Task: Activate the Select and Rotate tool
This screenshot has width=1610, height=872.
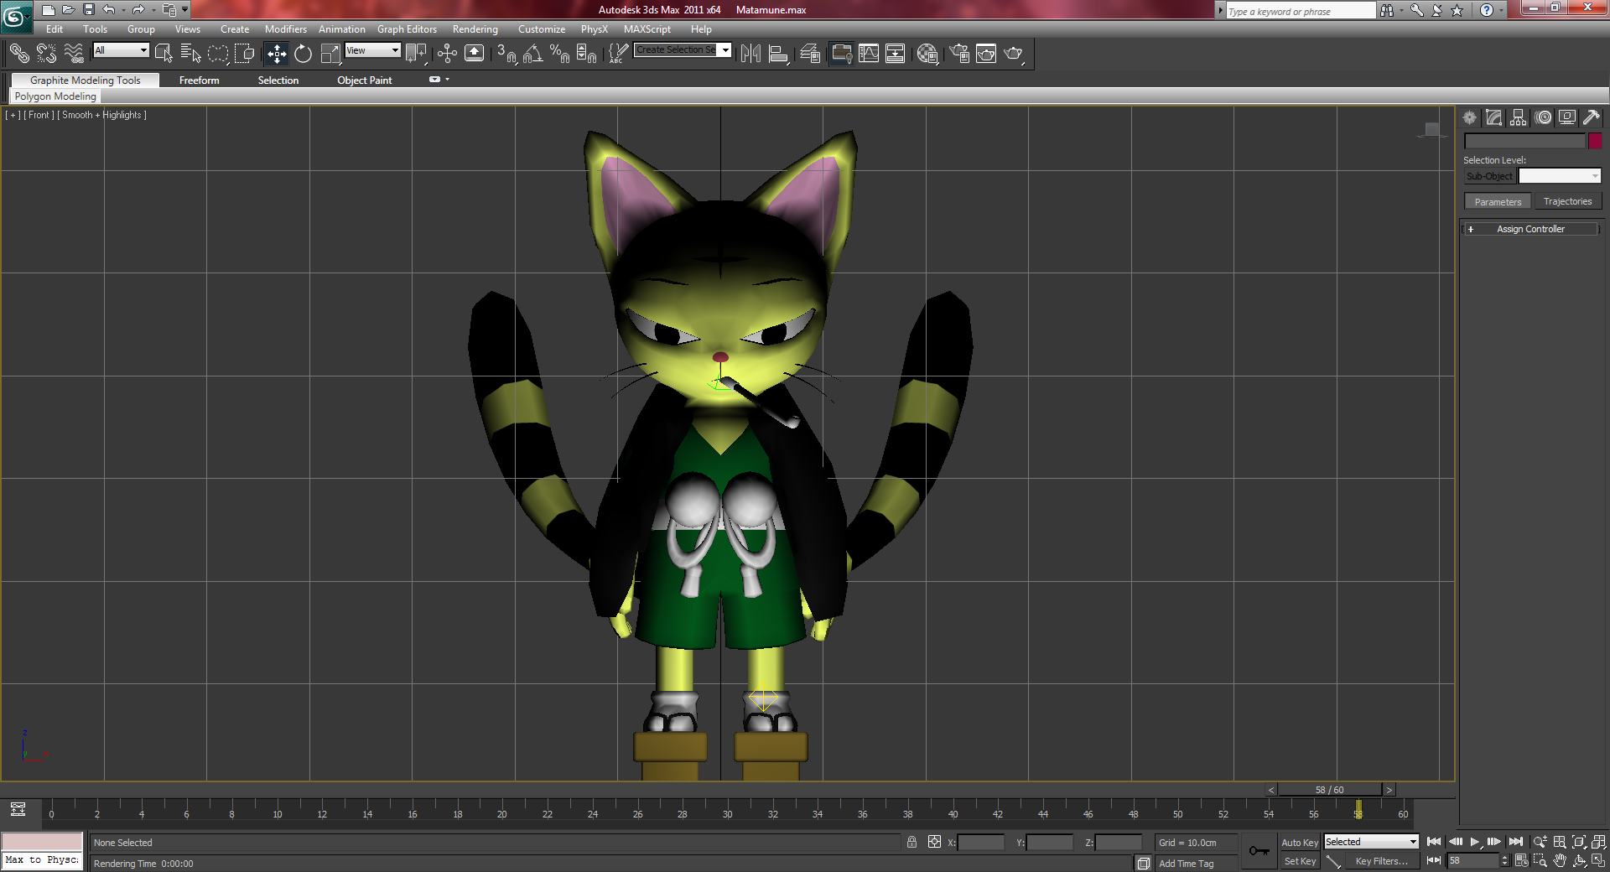Action: (303, 54)
